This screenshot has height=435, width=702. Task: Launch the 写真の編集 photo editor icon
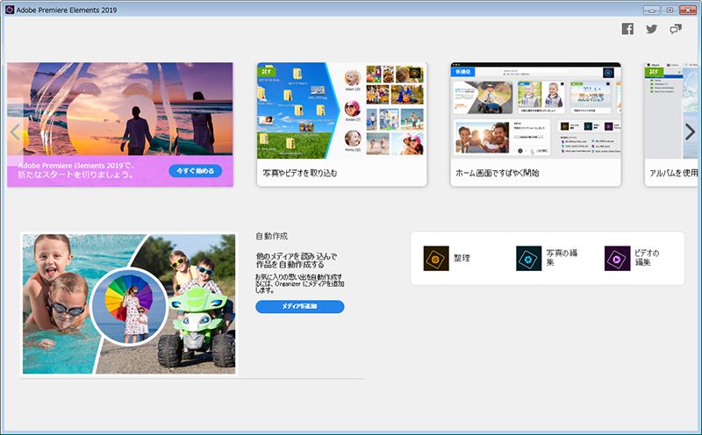point(529,258)
